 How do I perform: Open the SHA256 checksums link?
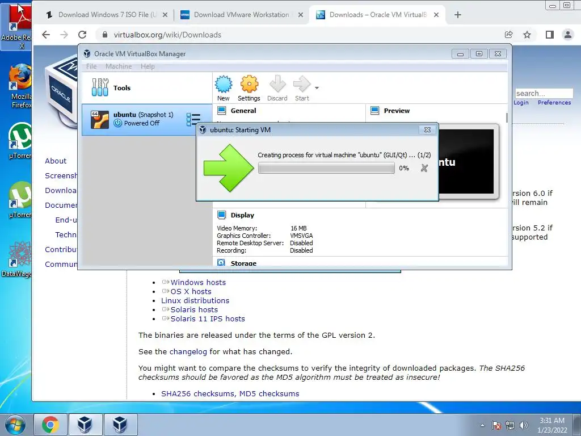[x=197, y=394]
